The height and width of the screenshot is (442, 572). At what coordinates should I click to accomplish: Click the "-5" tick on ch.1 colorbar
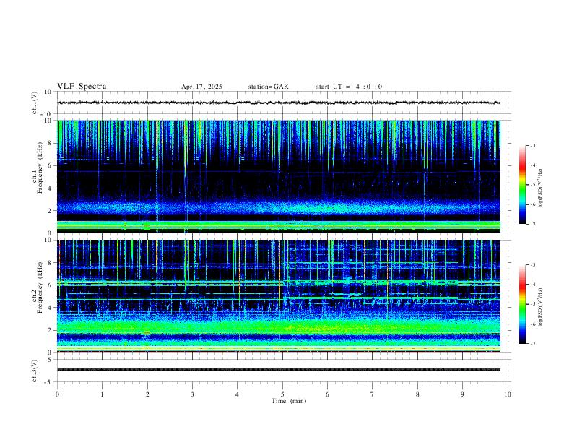pos(533,185)
